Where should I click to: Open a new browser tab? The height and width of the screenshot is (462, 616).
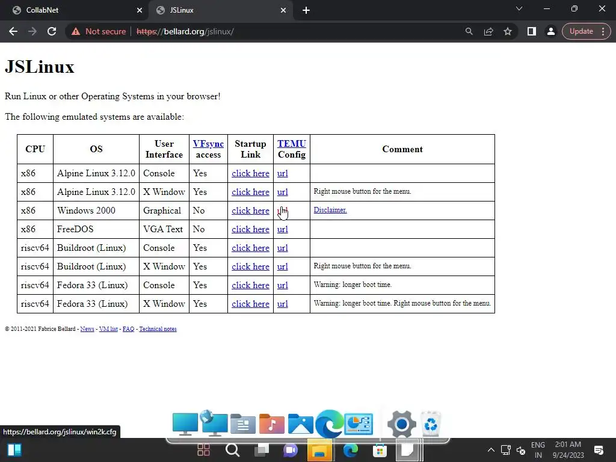point(306,10)
